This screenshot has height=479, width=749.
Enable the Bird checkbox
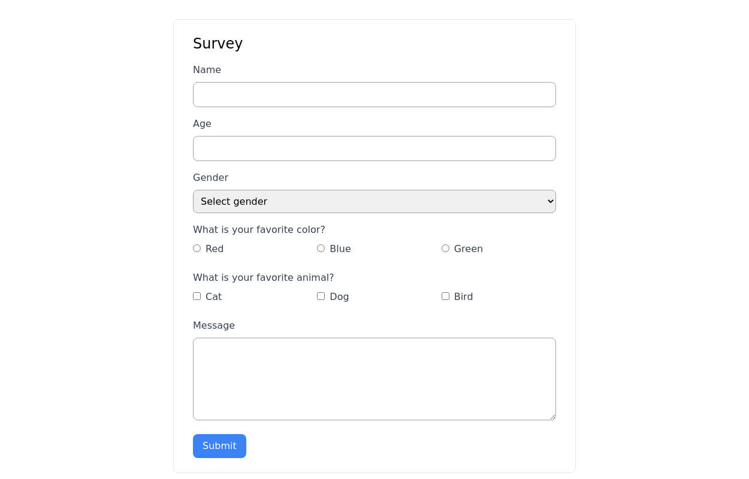pos(445,296)
